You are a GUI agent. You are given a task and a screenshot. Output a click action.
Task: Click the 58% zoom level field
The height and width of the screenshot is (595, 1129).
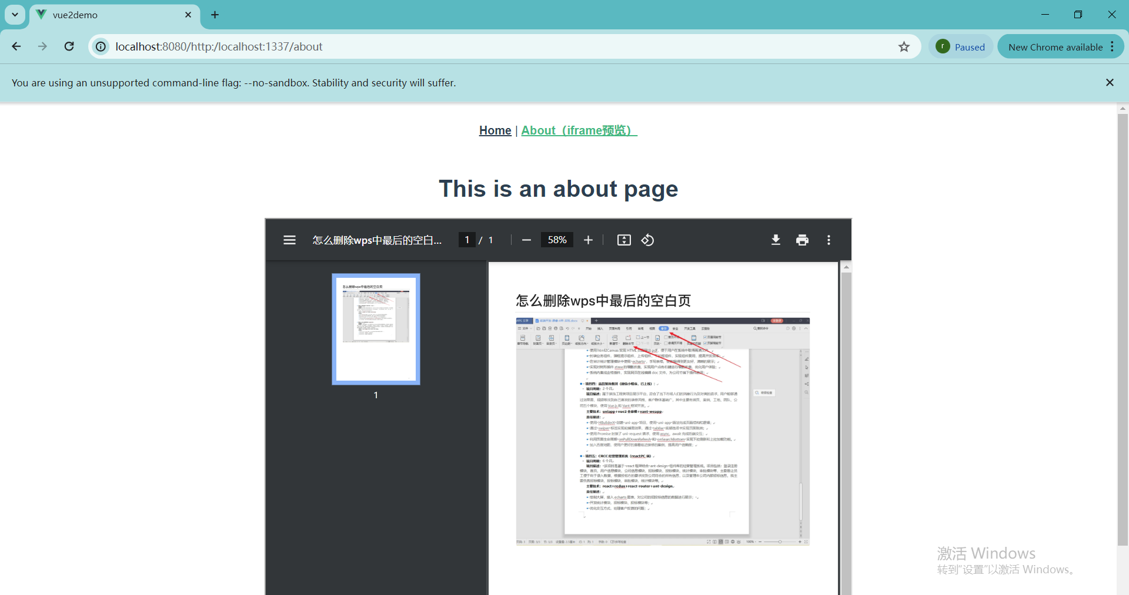(557, 240)
